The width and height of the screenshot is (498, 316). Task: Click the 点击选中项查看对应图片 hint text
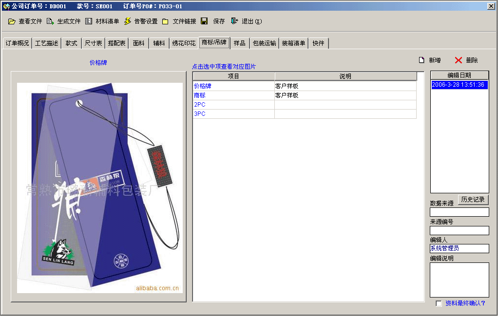224,67
